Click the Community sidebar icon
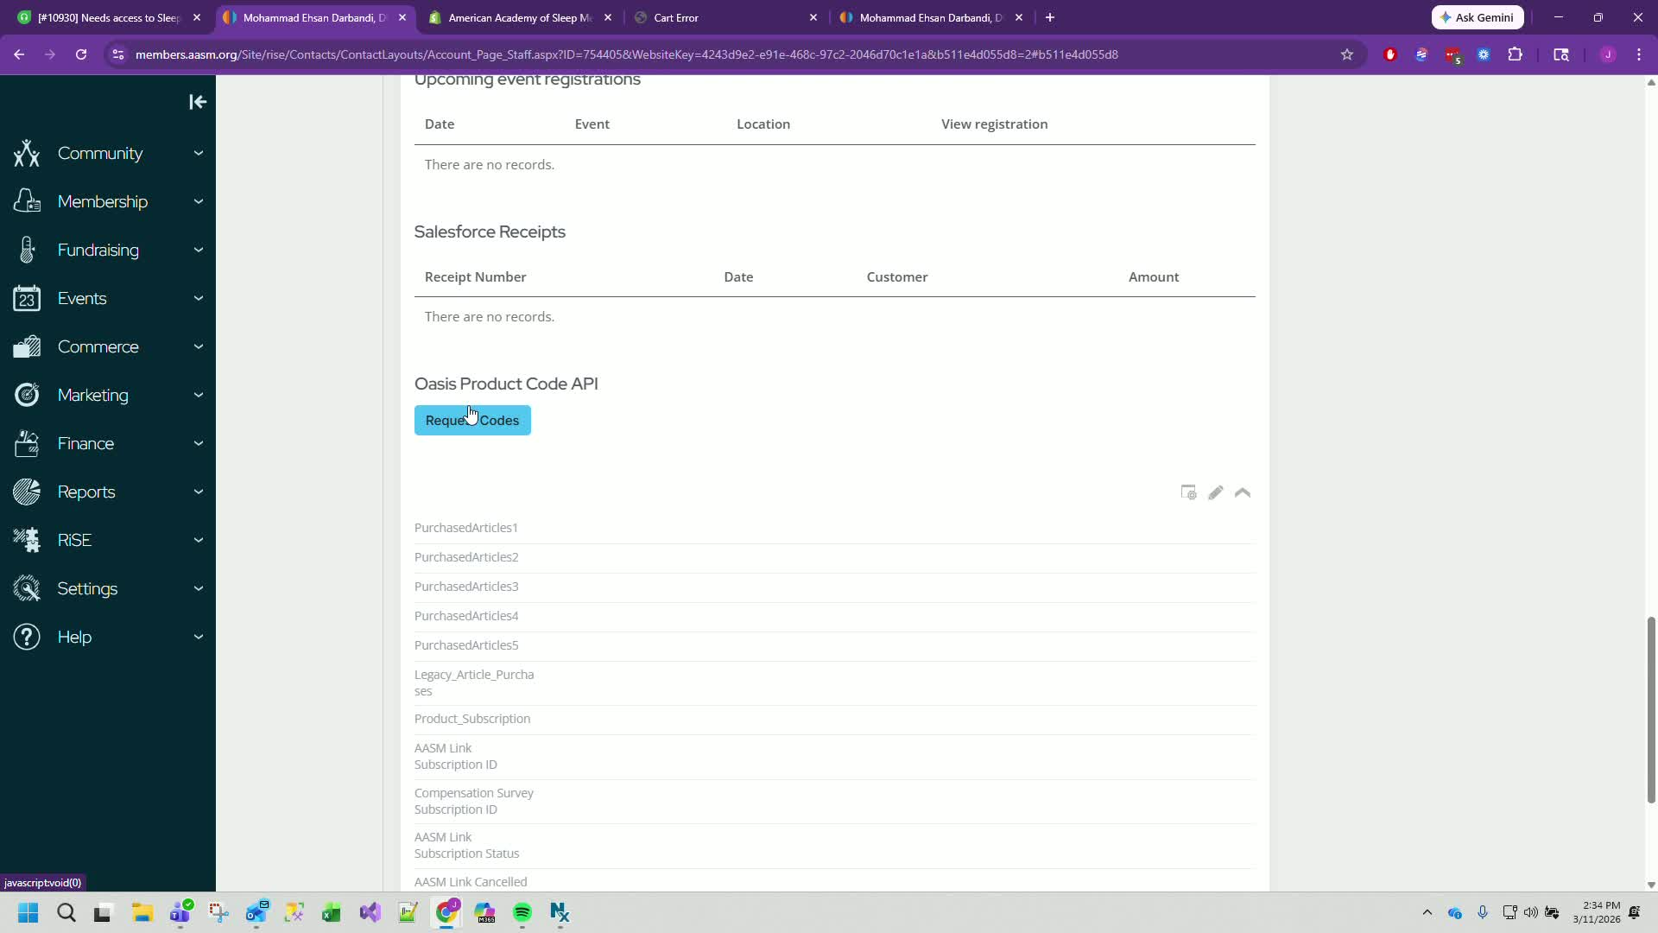This screenshot has height=933, width=1658. coord(27,153)
